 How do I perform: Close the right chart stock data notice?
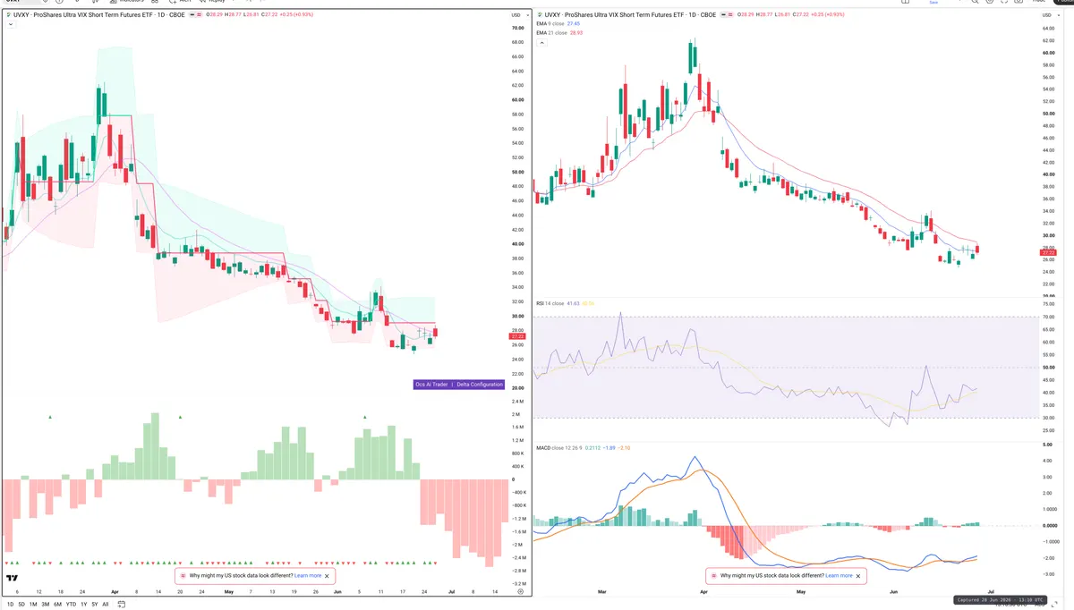click(x=858, y=576)
